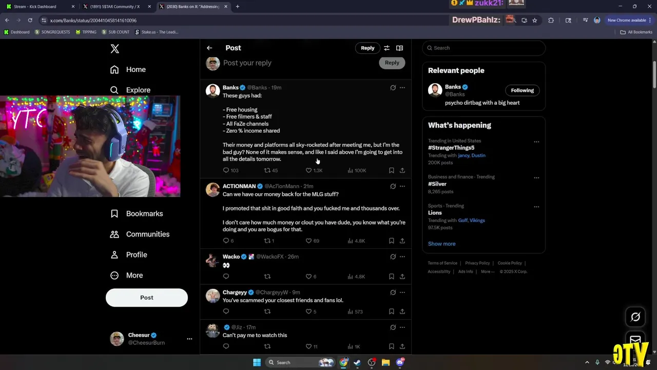The width and height of the screenshot is (657, 370).
Task: Open Bookmarks in the sidebar
Action: point(137,214)
